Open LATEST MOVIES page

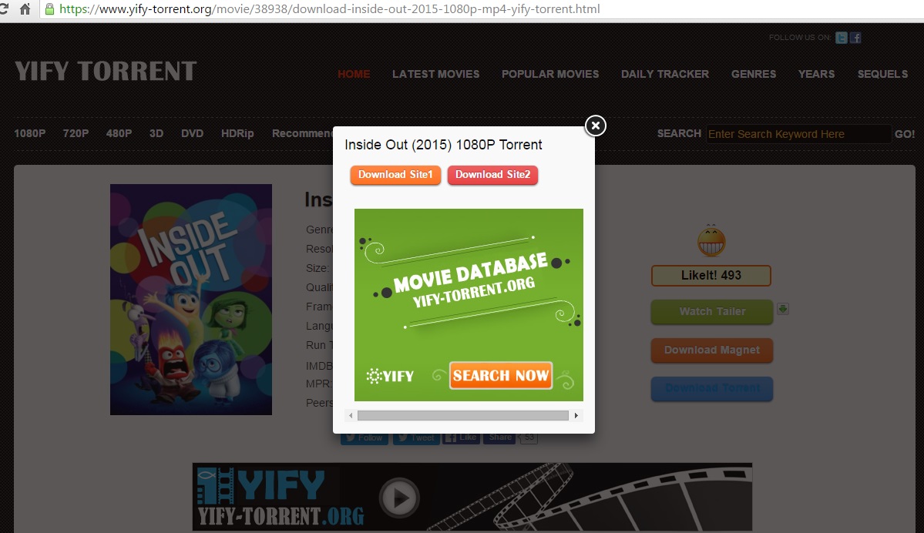pyautogui.click(x=435, y=74)
